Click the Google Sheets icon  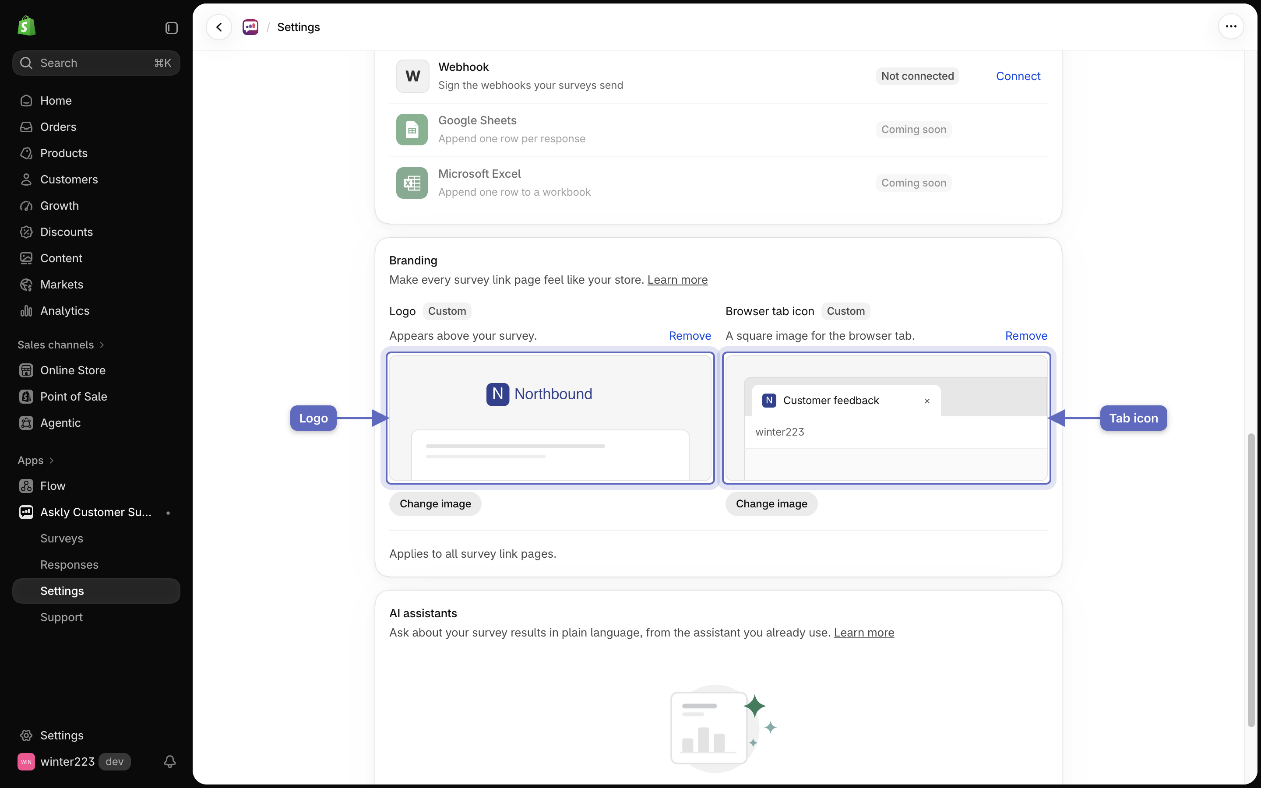tap(412, 130)
